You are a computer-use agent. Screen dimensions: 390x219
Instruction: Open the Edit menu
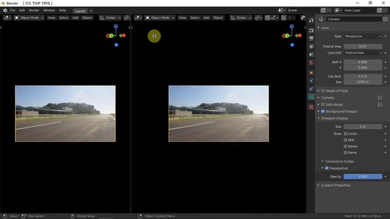[x=22, y=10]
